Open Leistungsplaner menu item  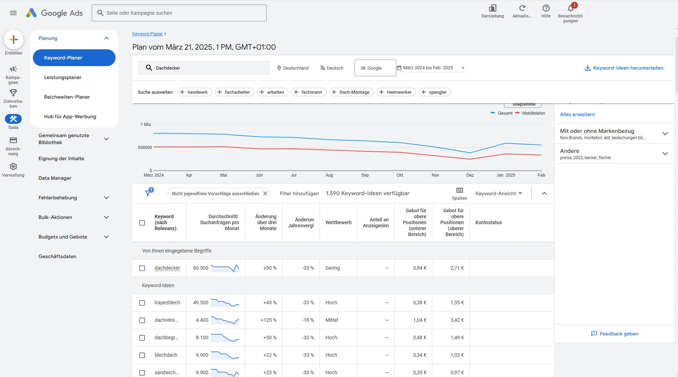[63, 77]
